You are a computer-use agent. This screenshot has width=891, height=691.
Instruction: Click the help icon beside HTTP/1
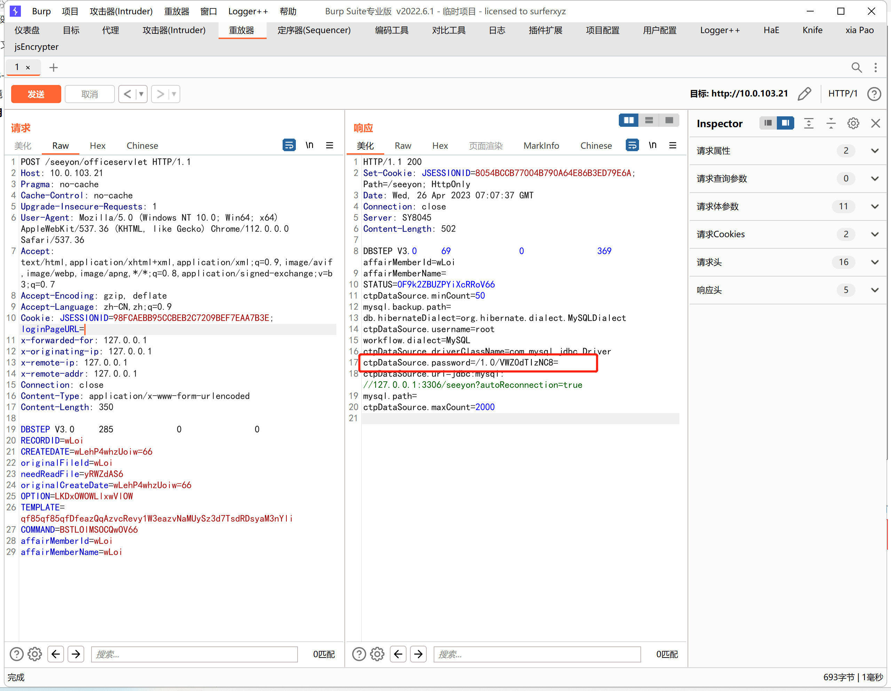point(874,94)
